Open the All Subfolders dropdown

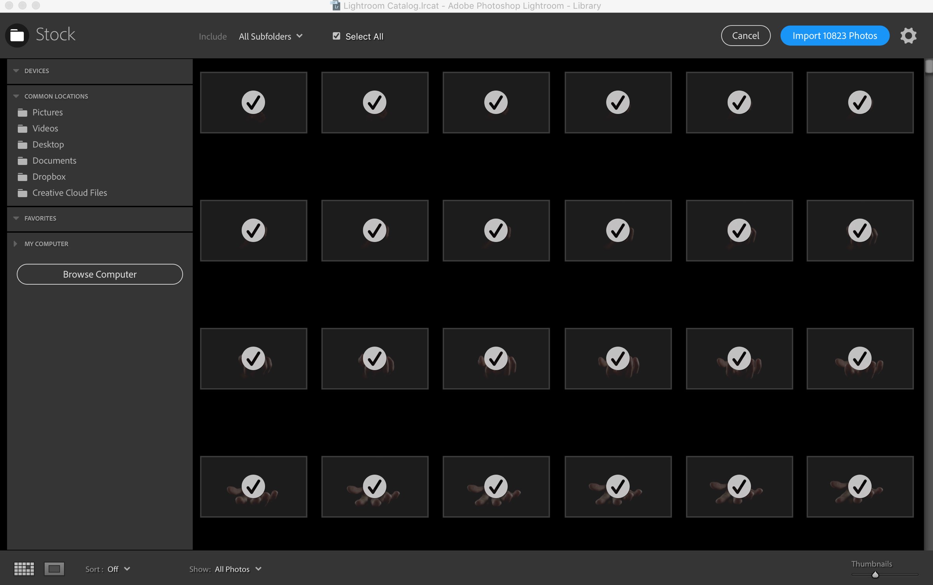tap(271, 36)
